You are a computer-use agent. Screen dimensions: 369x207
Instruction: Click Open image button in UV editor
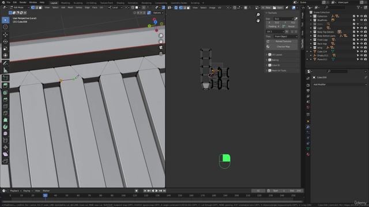coord(278,7)
